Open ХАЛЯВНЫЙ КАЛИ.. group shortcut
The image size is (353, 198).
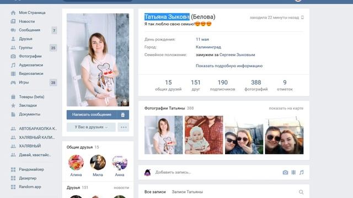(x=37, y=137)
